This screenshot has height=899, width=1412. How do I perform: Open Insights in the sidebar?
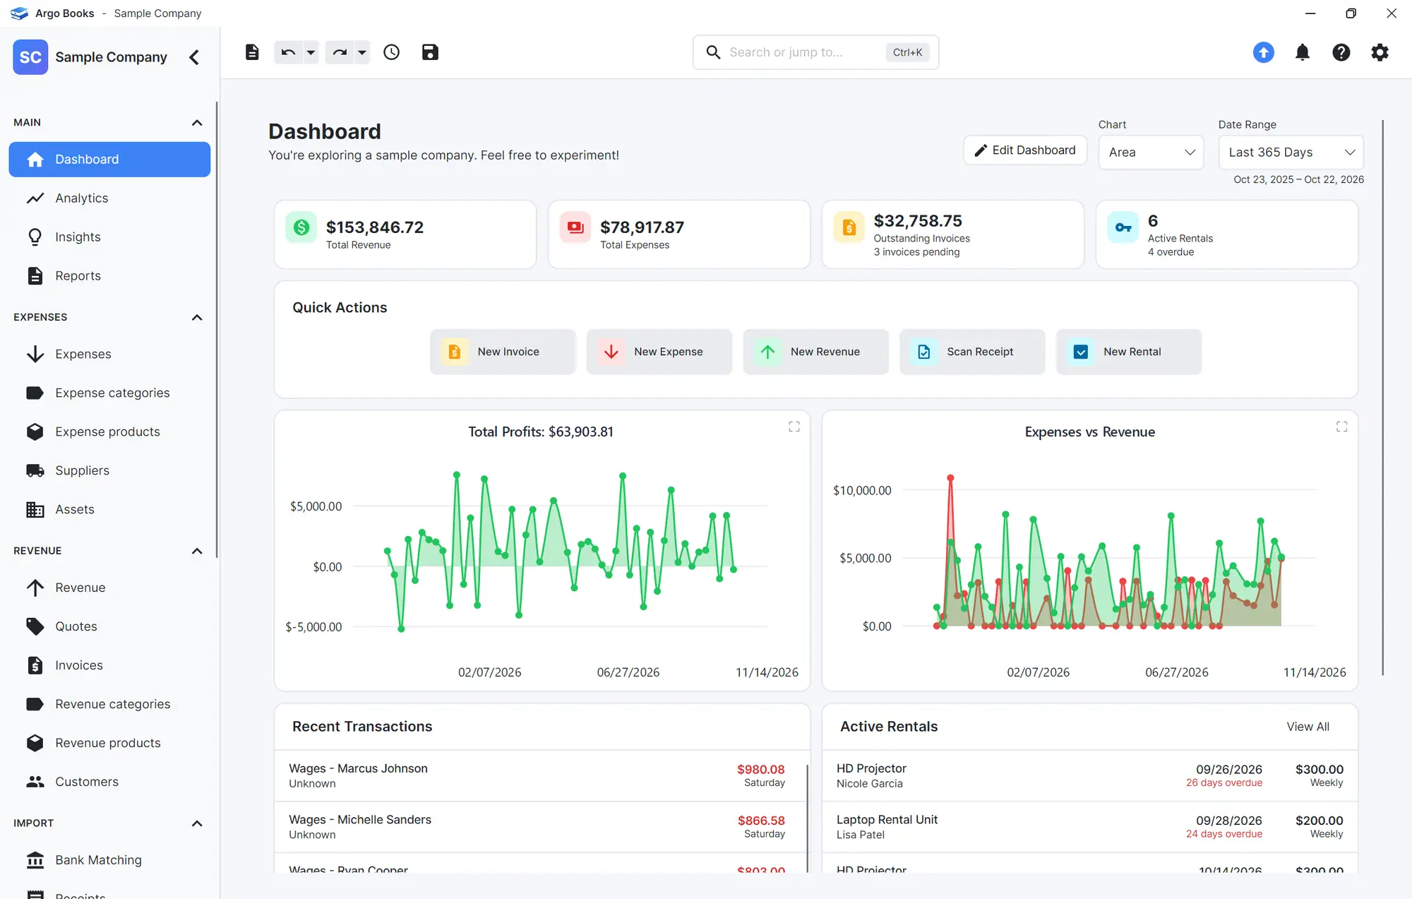click(x=109, y=237)
